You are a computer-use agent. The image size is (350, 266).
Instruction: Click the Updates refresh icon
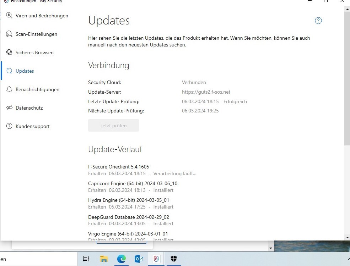pos(9,71)
